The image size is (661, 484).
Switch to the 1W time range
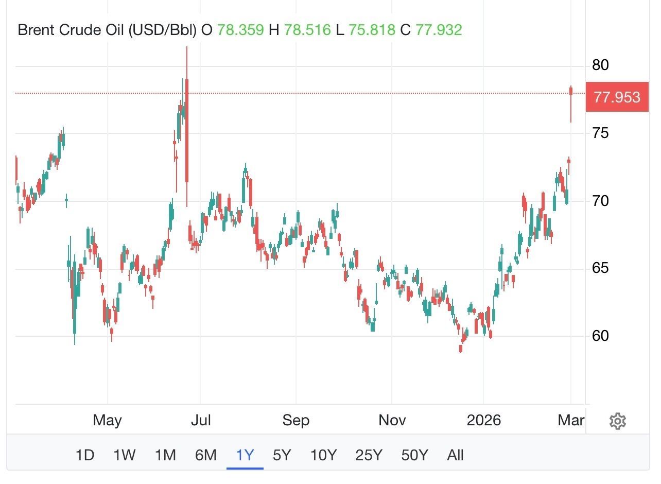point(124,455)
